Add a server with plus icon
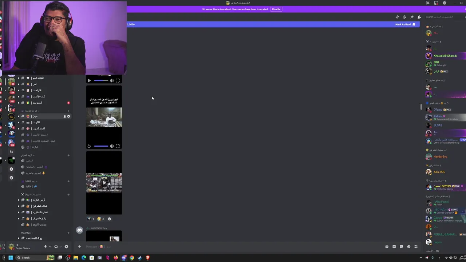This screenshot has width=466, height=262. coord(11,169)
